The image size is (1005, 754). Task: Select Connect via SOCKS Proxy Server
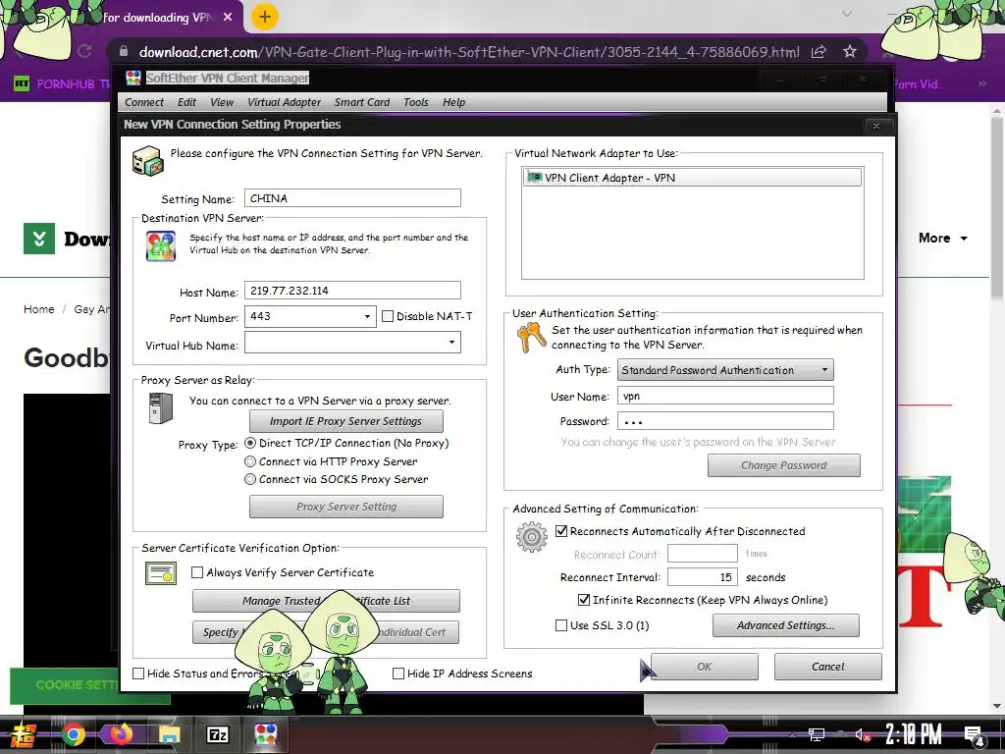(250, 479)
